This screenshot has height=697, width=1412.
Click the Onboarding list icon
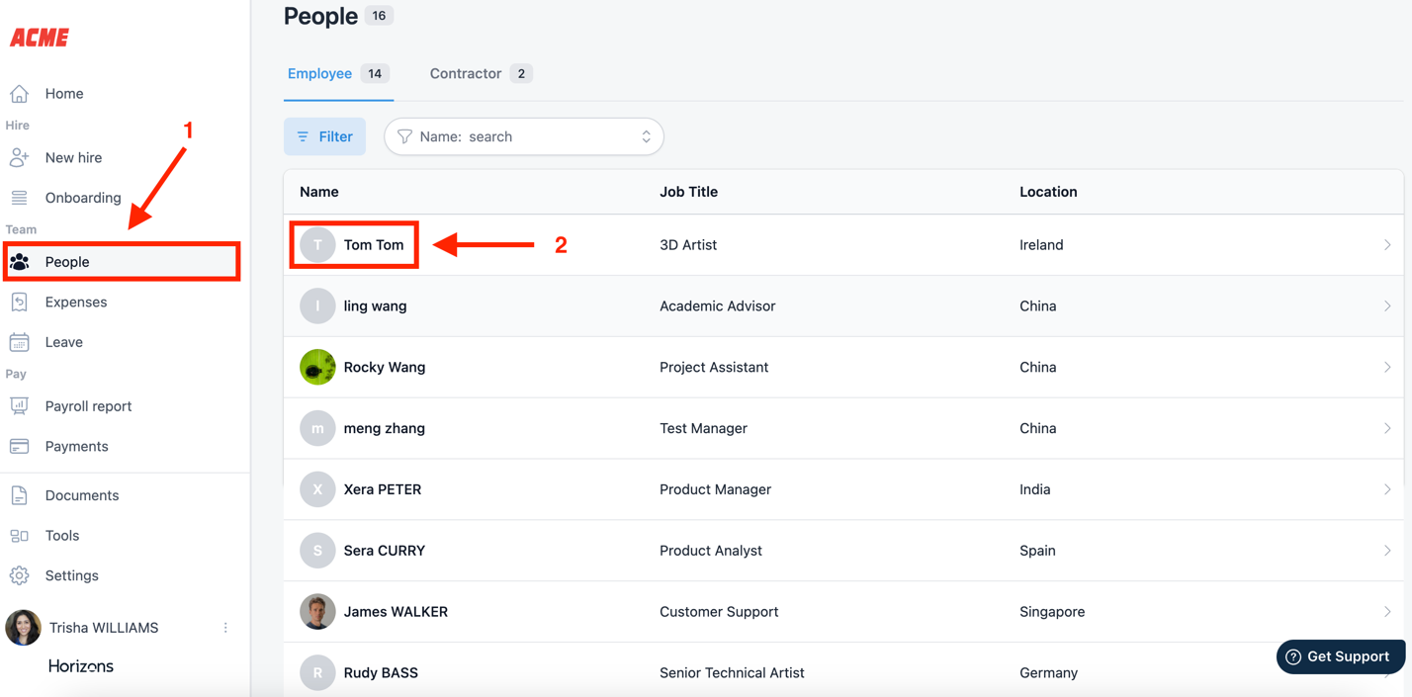[x=19, y=198]
